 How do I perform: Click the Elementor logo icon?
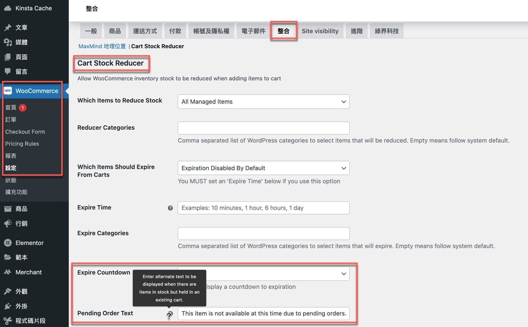pyautogui.click(x=8, y=243)
